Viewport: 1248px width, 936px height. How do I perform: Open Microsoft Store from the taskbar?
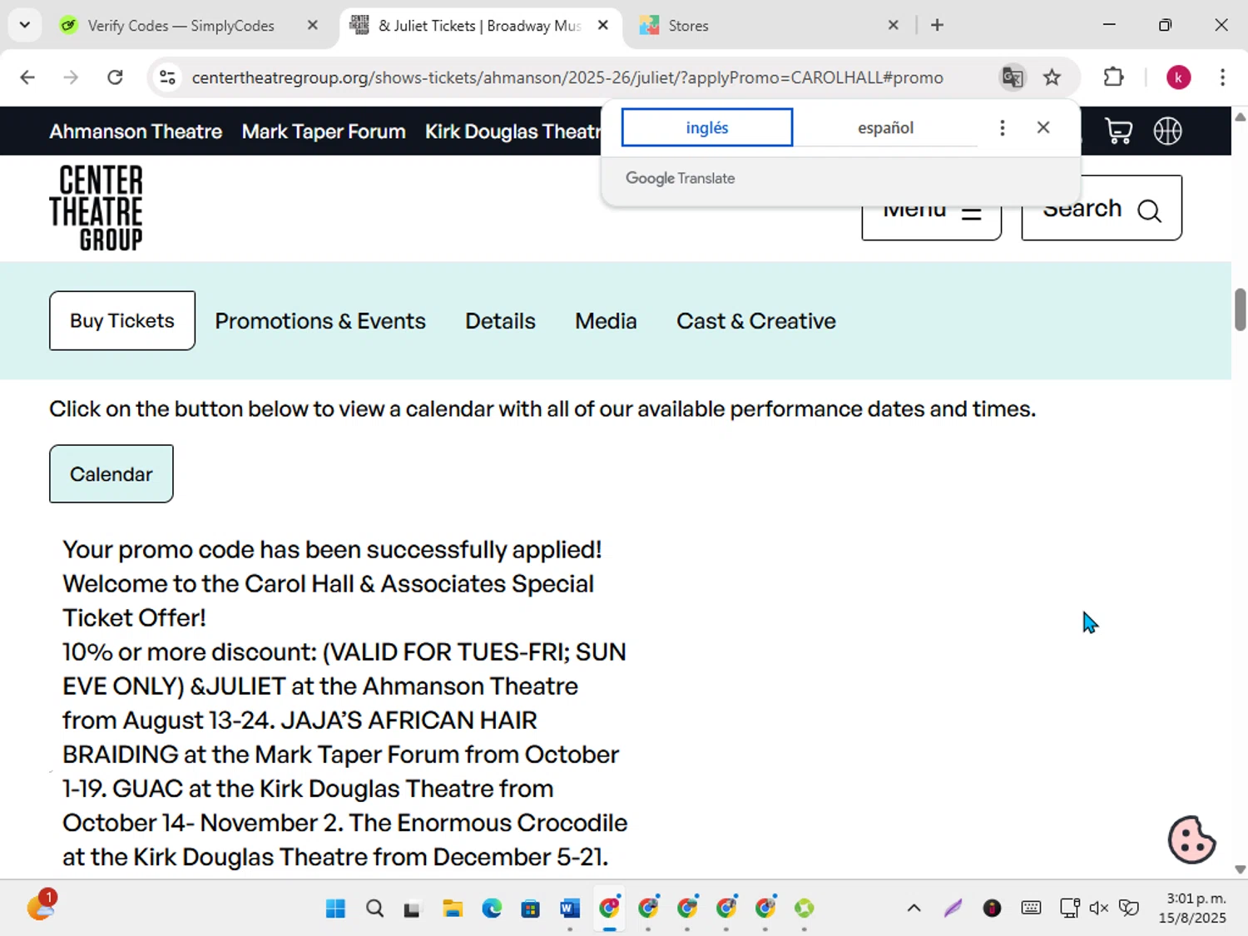pos(530,909)
